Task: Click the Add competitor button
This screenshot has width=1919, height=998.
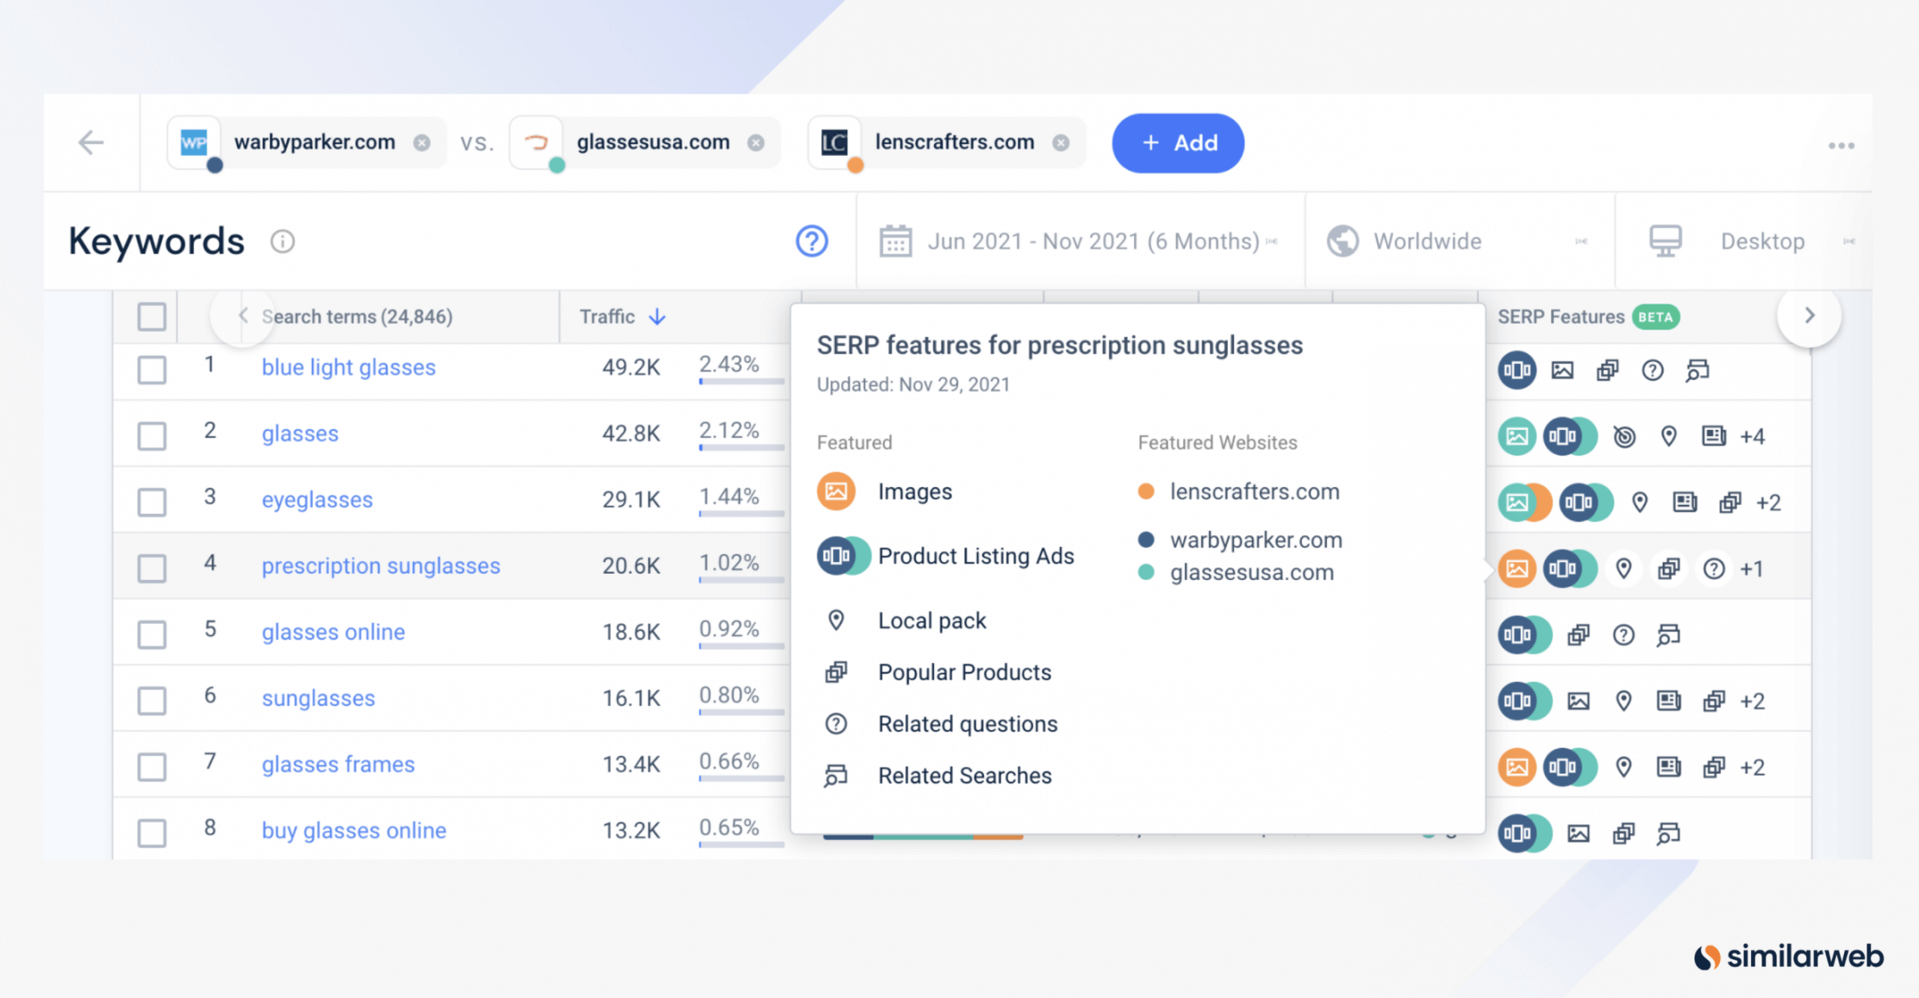Action: click(1178, 143)
